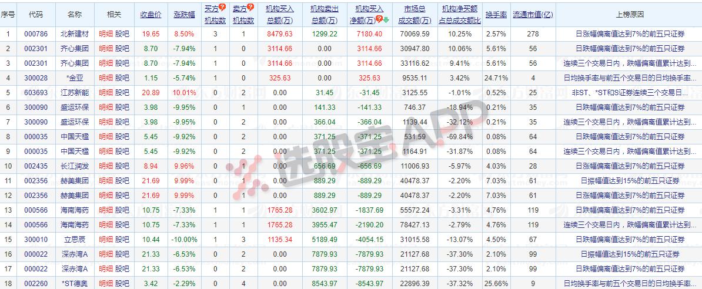Open the 立思辰 stock name link
Viewport: 702px width, 289px height.
(75, 239)
